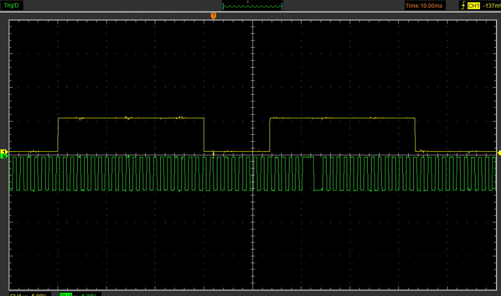This screenshot has height=296, width=501.
Task: Click the falling edge of second yellow pulse
Action: 415,135
